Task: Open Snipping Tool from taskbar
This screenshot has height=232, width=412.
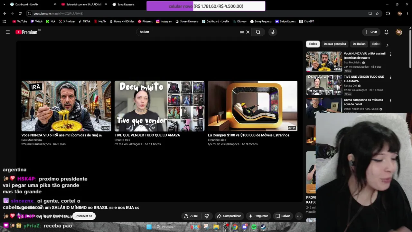Action: tap(206, 227)
